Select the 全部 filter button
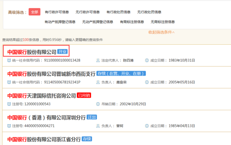This screenshot has width=231, height=145. coord(35,12)
